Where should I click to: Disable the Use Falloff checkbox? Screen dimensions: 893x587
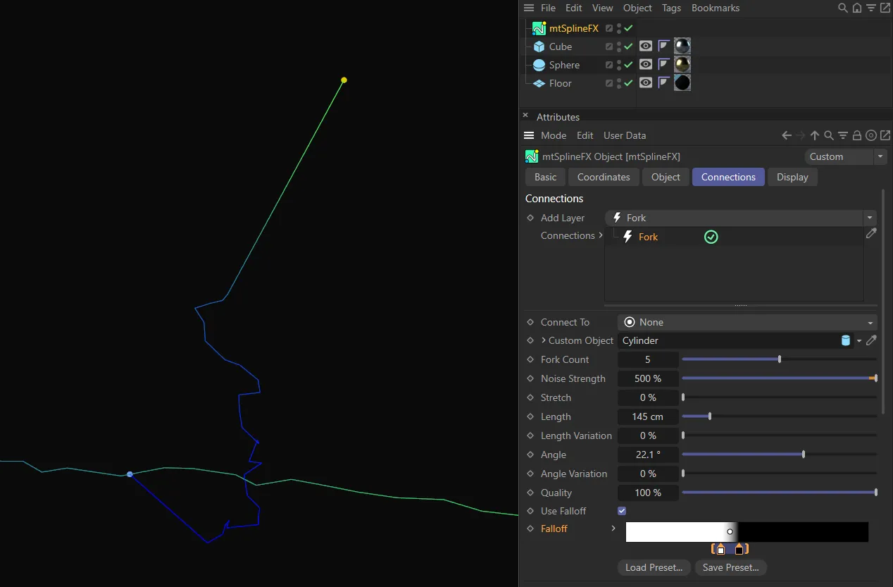[x=621, y=511]
